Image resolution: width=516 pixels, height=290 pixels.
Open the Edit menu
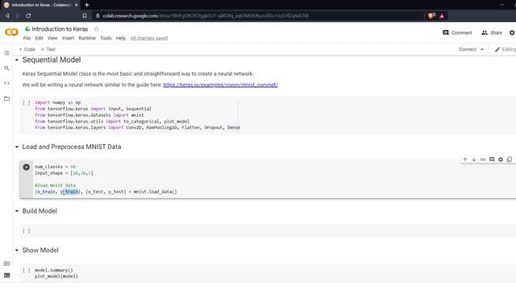tap(39, 38)
